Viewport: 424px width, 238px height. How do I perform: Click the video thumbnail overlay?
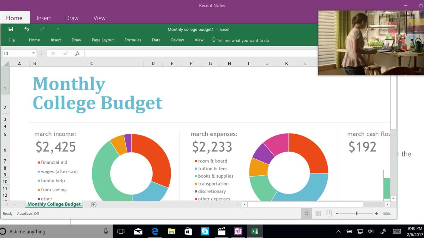(371, 43)
